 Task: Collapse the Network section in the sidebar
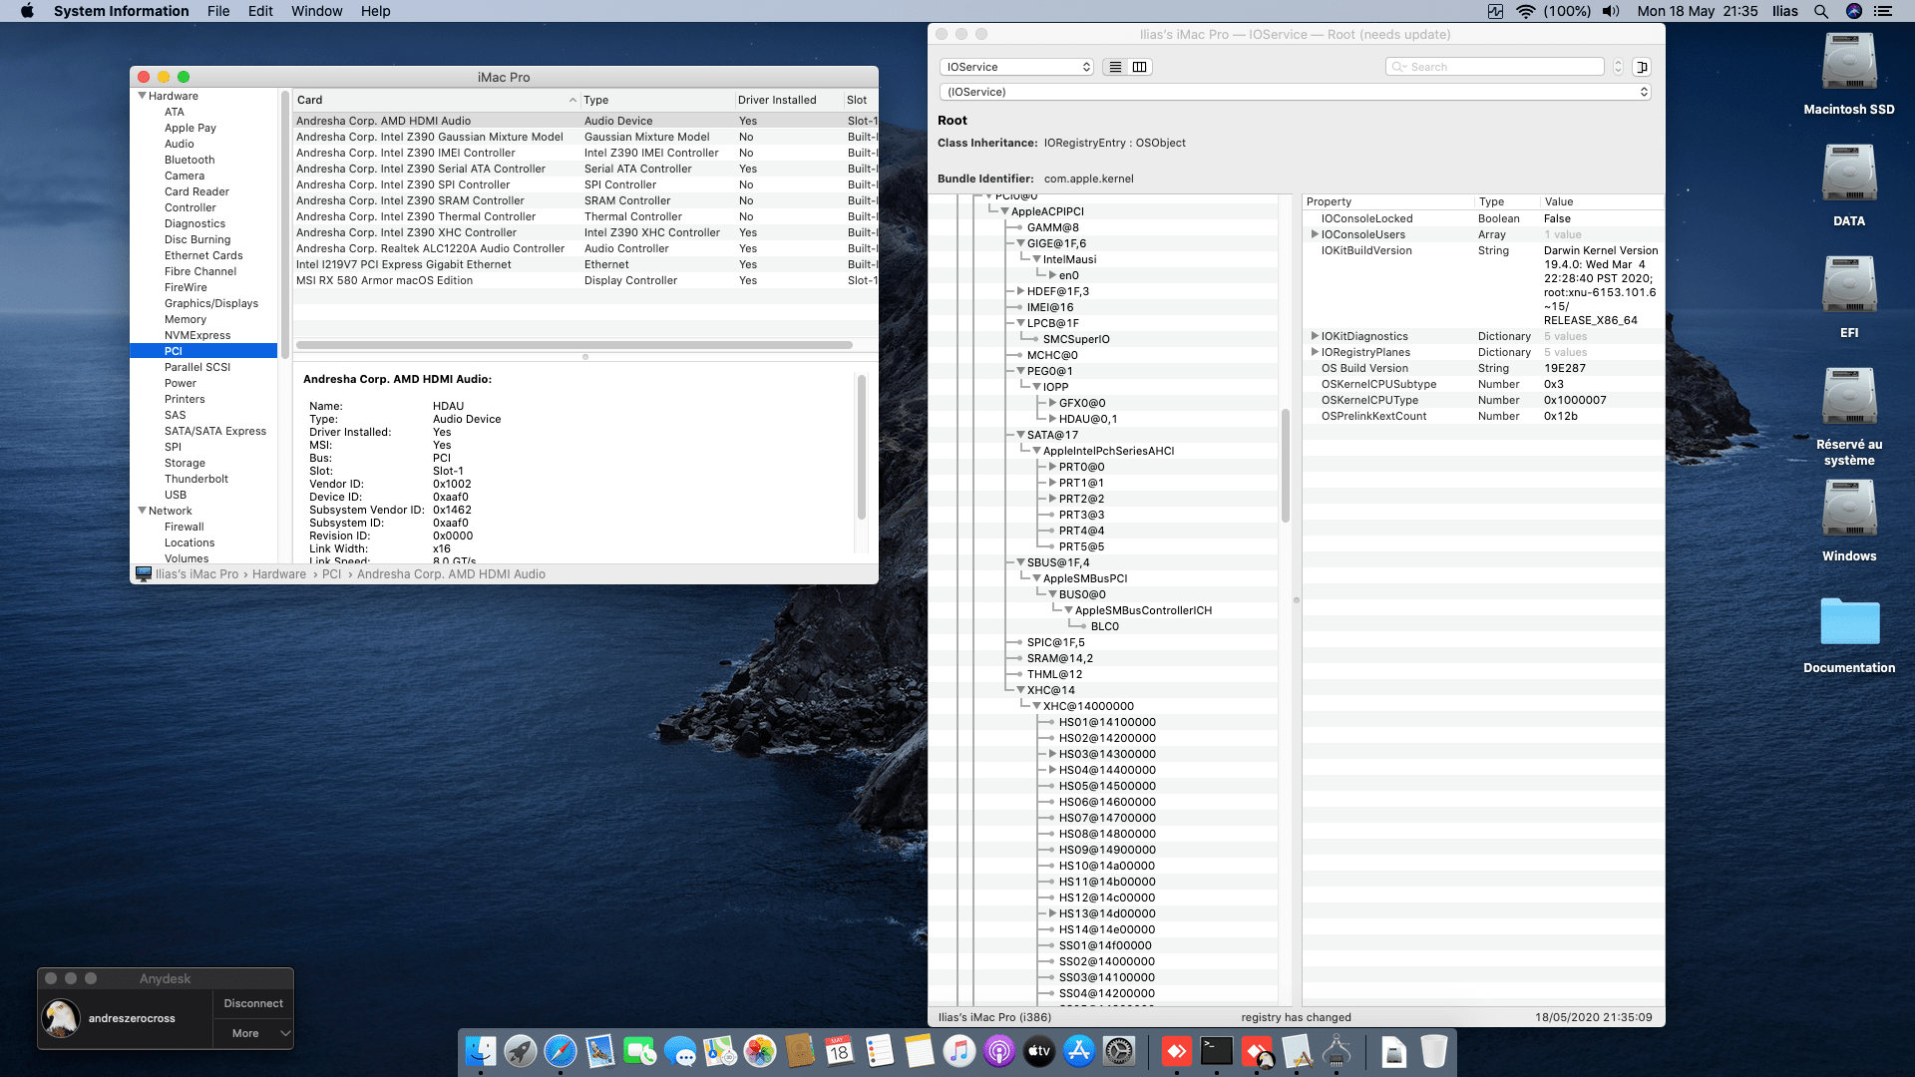click(142, 511)
